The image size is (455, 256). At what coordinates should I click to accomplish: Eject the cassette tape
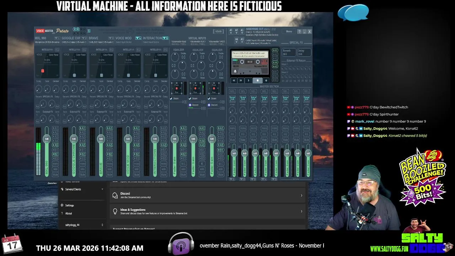pos(235,71)
